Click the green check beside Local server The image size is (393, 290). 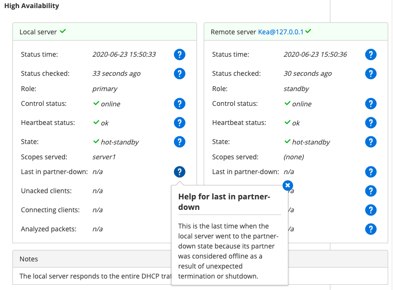63,31
